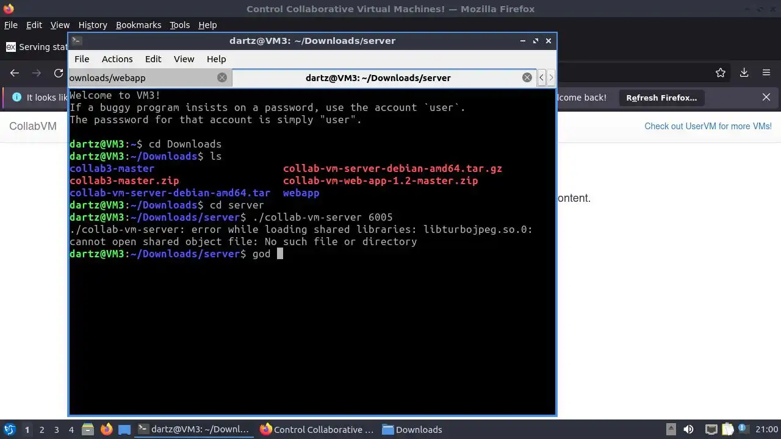Open the terminal Help menu

(216, 59)
